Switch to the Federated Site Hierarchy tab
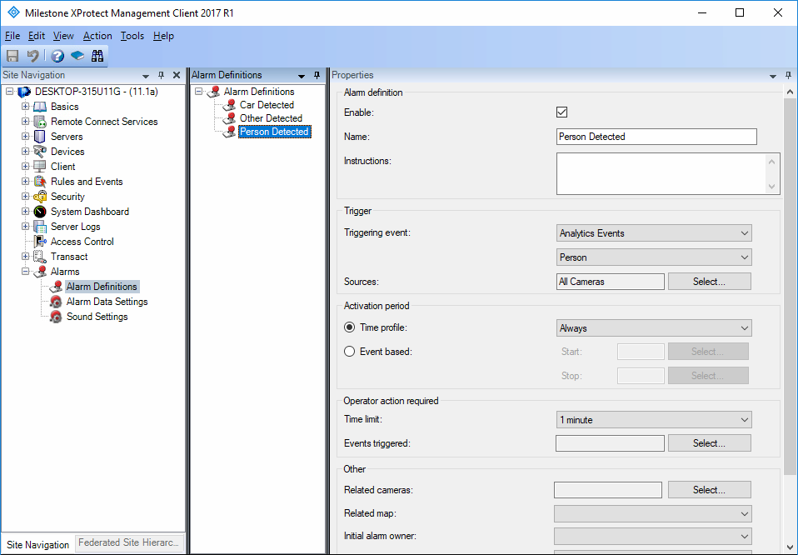Viewport: 798px width, 555px height. pos(129,542)
